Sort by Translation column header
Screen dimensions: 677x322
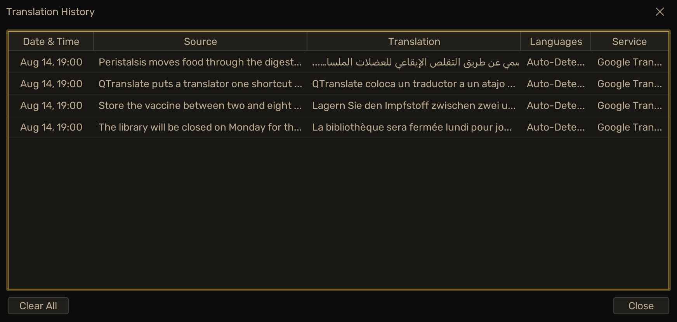(x=414, y=41)
